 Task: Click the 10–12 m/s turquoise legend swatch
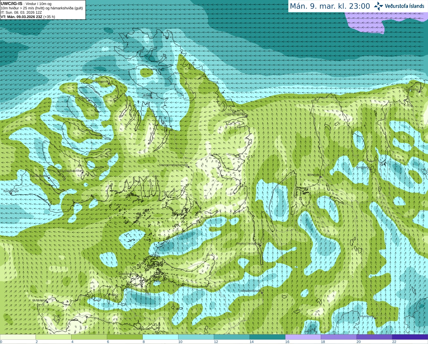pyautogui.click(x=196, y=337)
